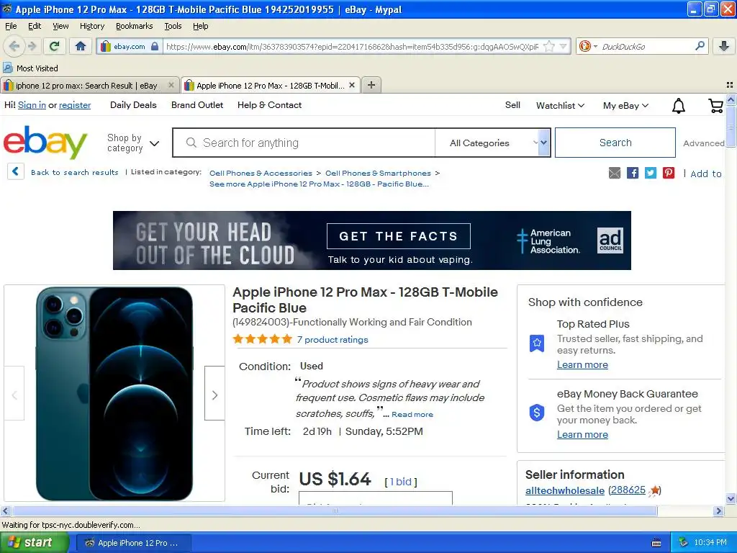View the 1 bid history link
This screenshot has width=737, height=553.
tap(401, 482)
